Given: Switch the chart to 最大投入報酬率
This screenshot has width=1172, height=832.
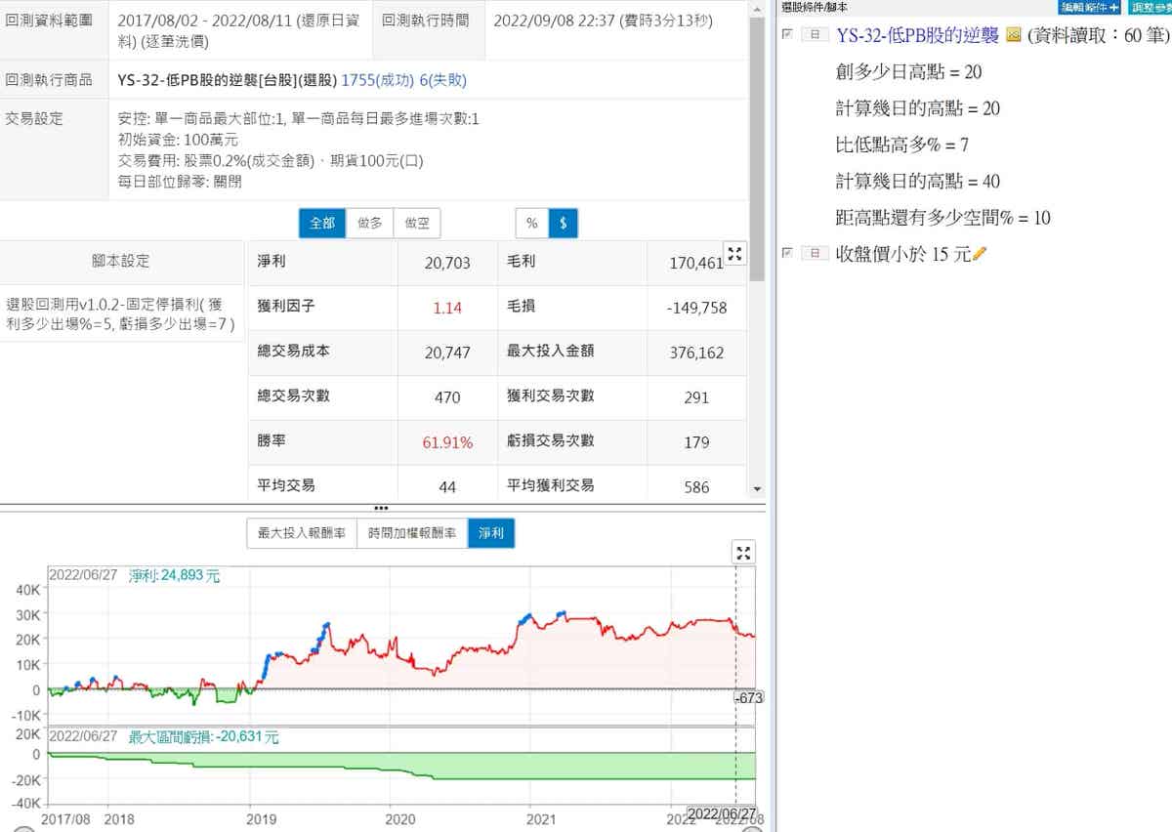Looking at the screenshot, I should click(301, 533).
